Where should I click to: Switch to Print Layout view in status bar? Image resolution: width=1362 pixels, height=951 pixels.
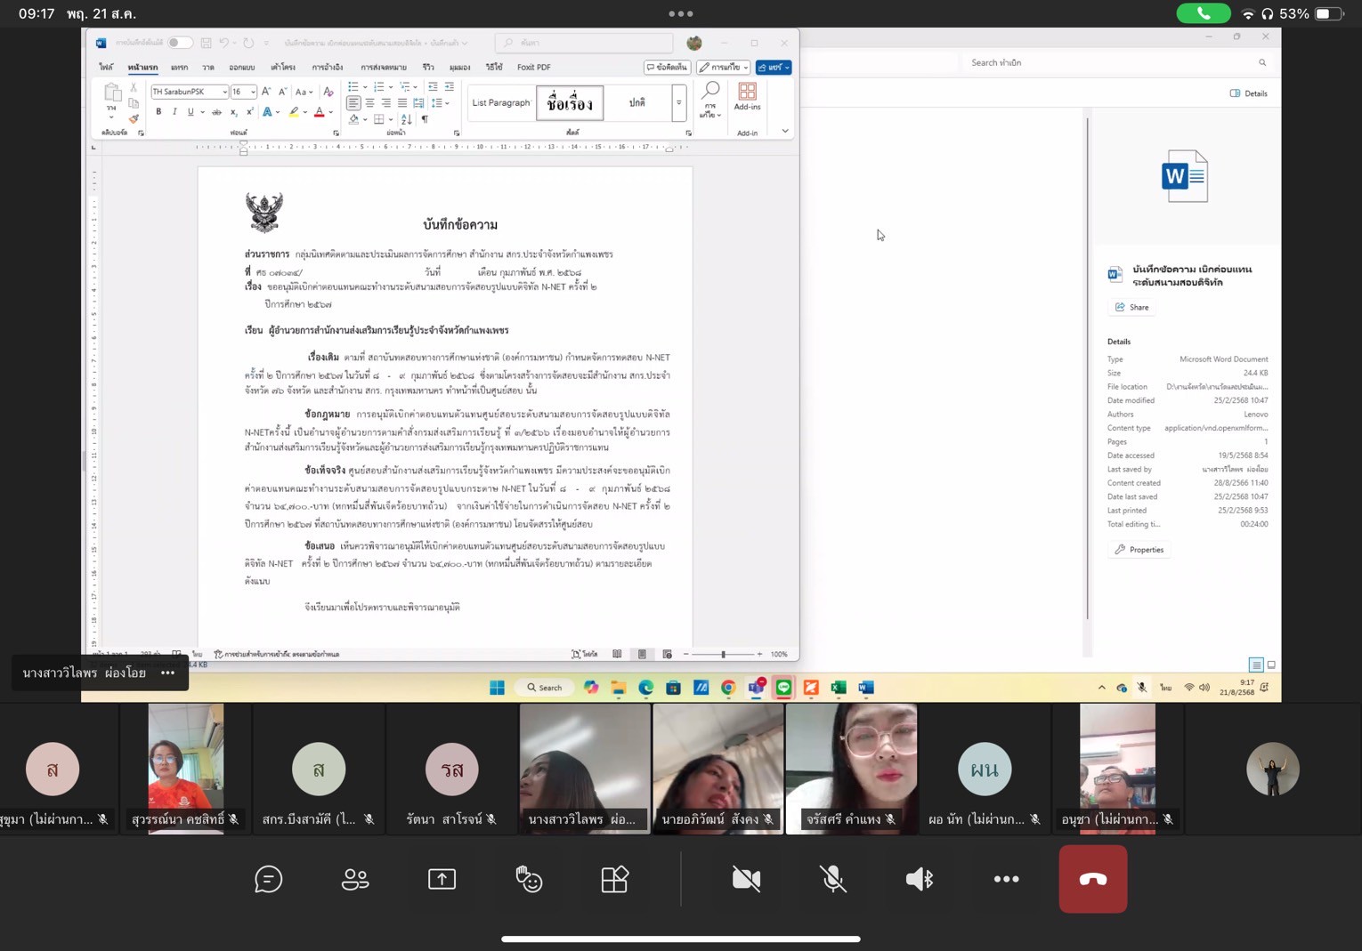(x=642, y=654)
